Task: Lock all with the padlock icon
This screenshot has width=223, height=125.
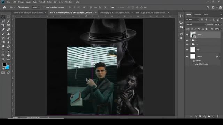Action: (x=206, y=29)
